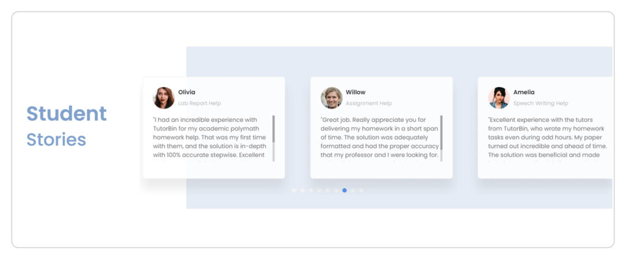Click Olivia's profile avatar
The height and width of the screenshot is (259, 626).
click(164, 98)
